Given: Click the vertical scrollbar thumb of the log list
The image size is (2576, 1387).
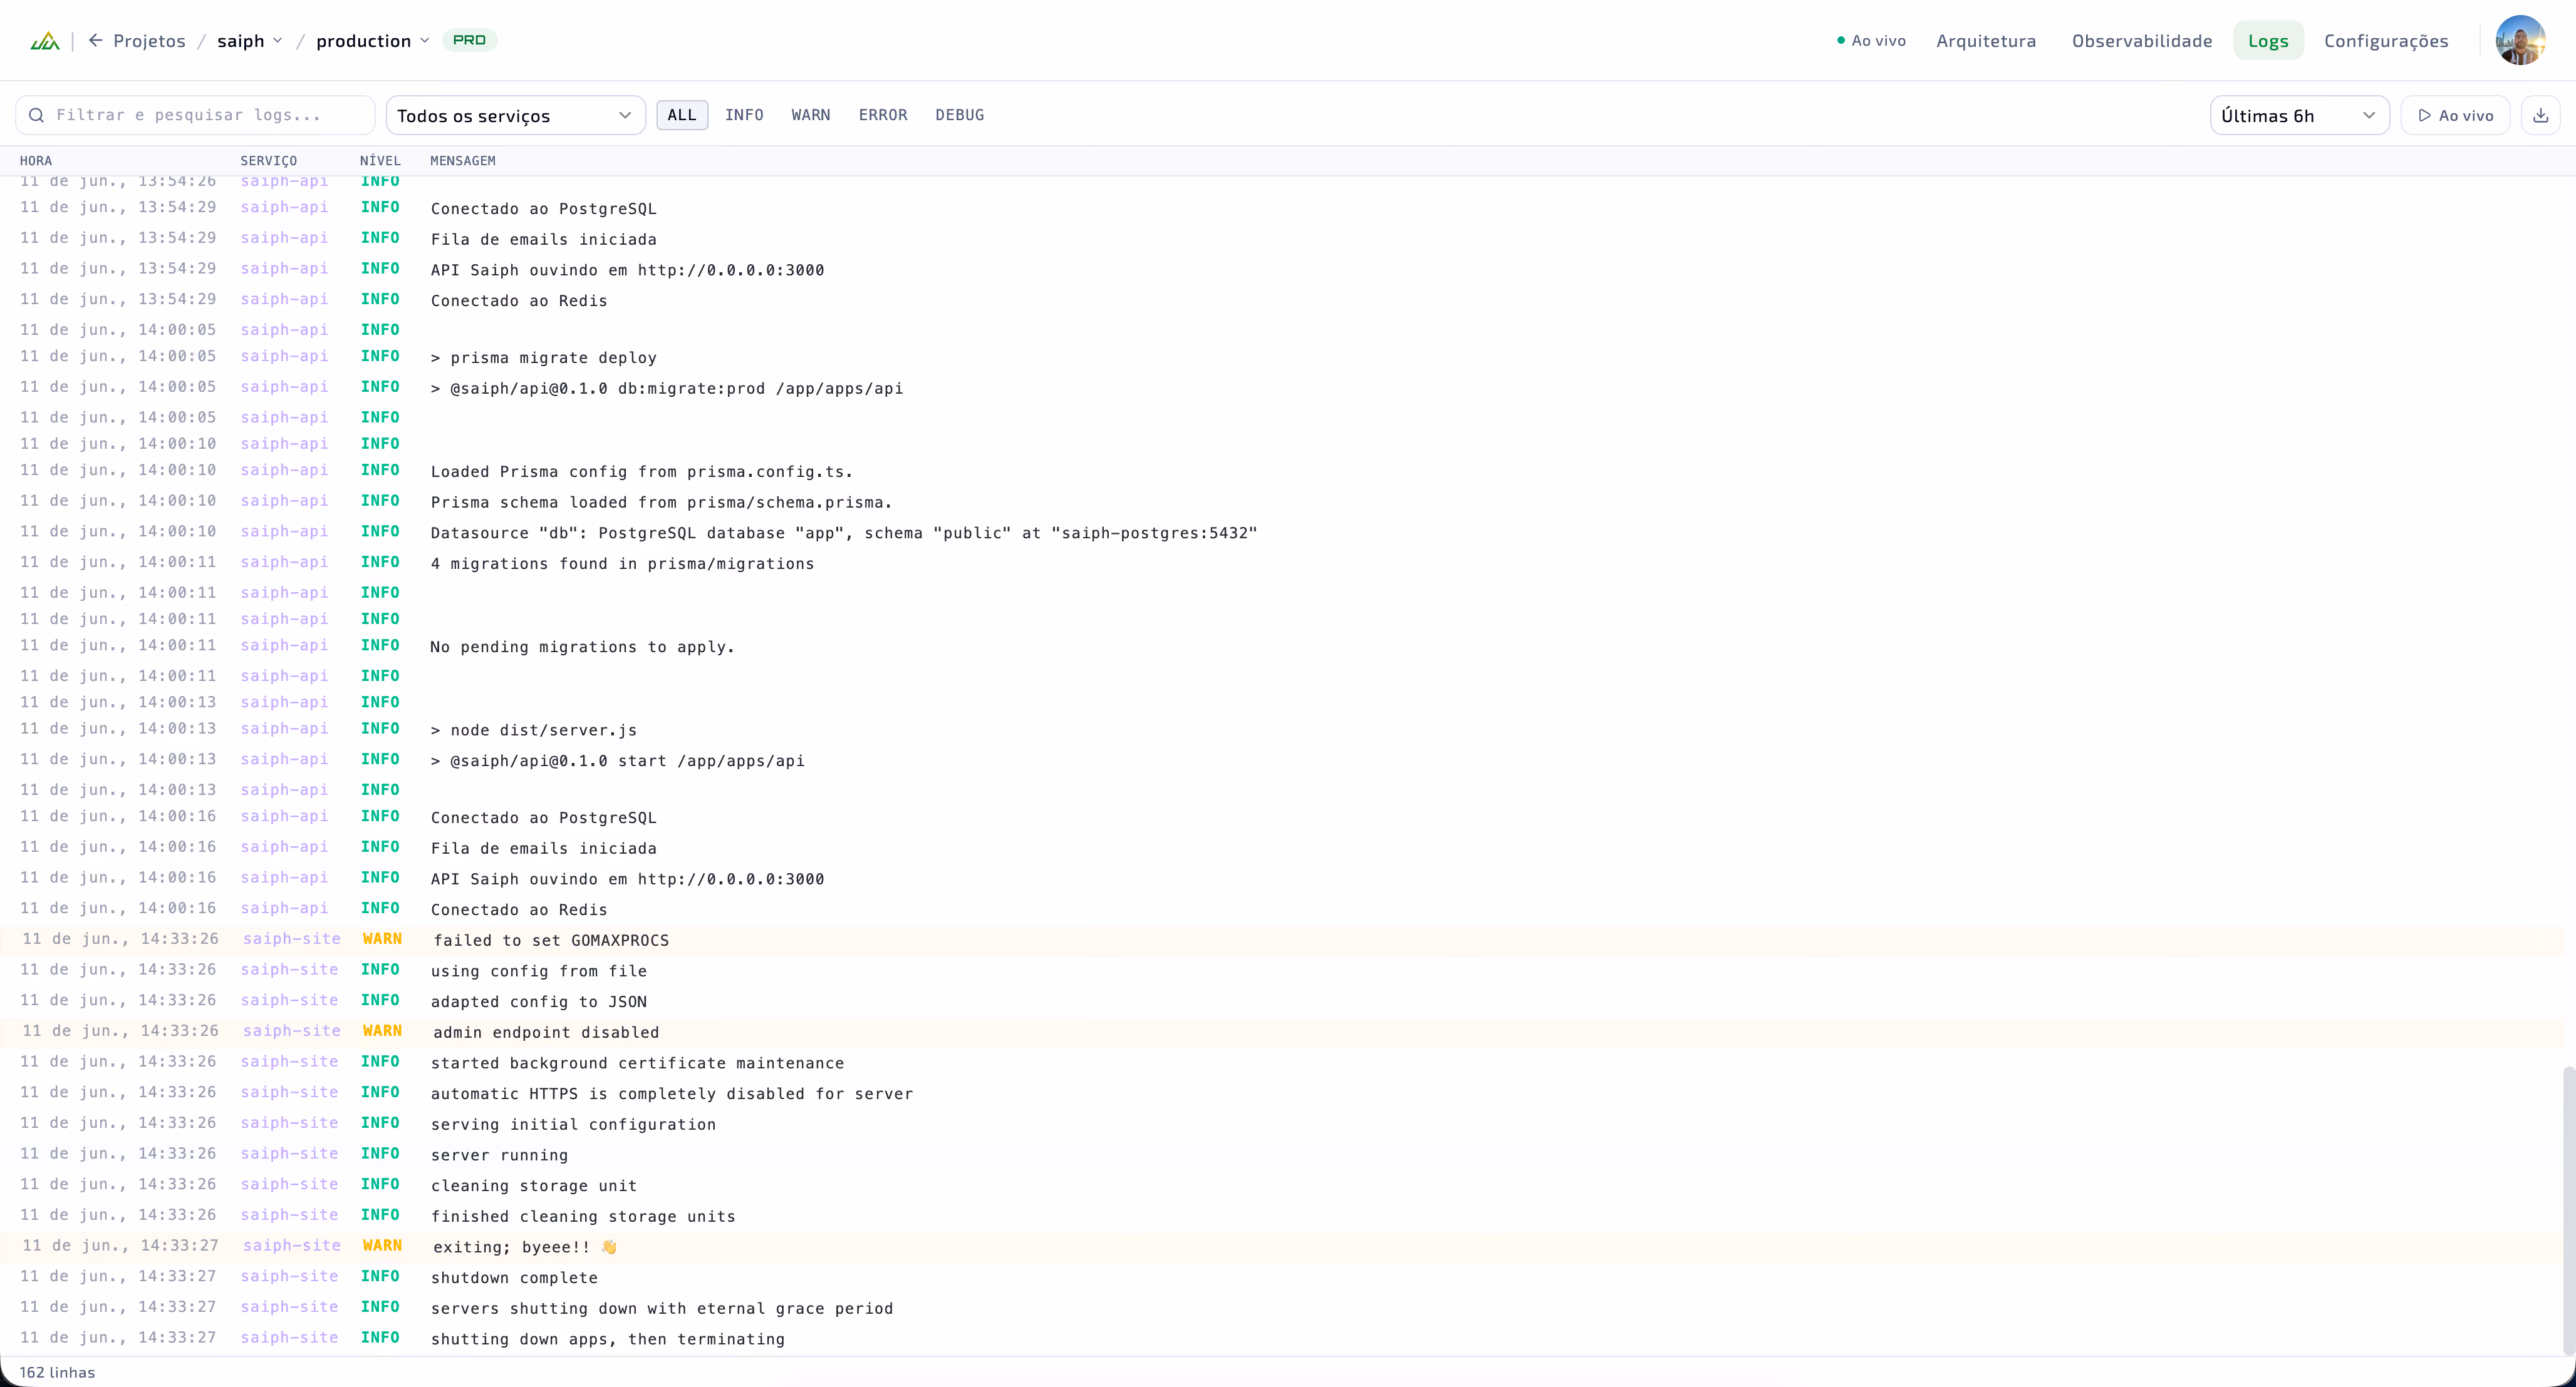Looking at the screenshot, I should [2569, 1210].
